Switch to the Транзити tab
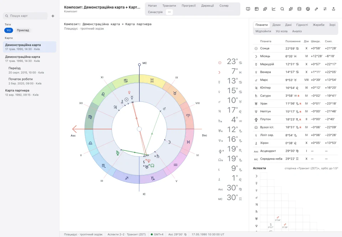This screenshot has height=237, width=342. pos(169,6)
